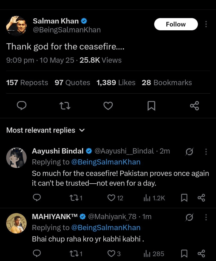Repost the main ceasefire post
The image size is (216, 261).
coord(64,106)
